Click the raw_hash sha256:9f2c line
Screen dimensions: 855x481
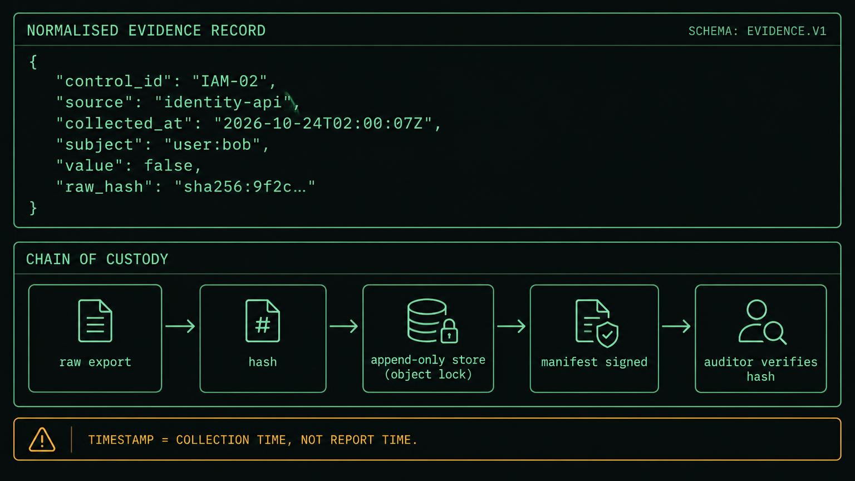[x=185, y=187]
